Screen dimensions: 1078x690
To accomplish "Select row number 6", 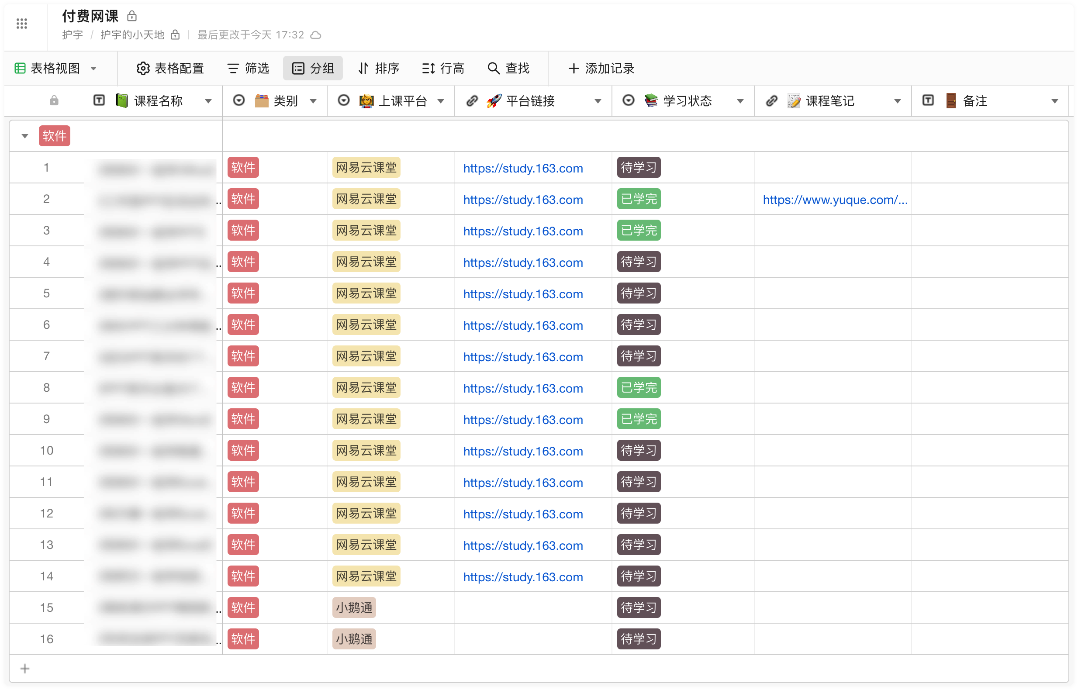I will (x=46, y=324).
